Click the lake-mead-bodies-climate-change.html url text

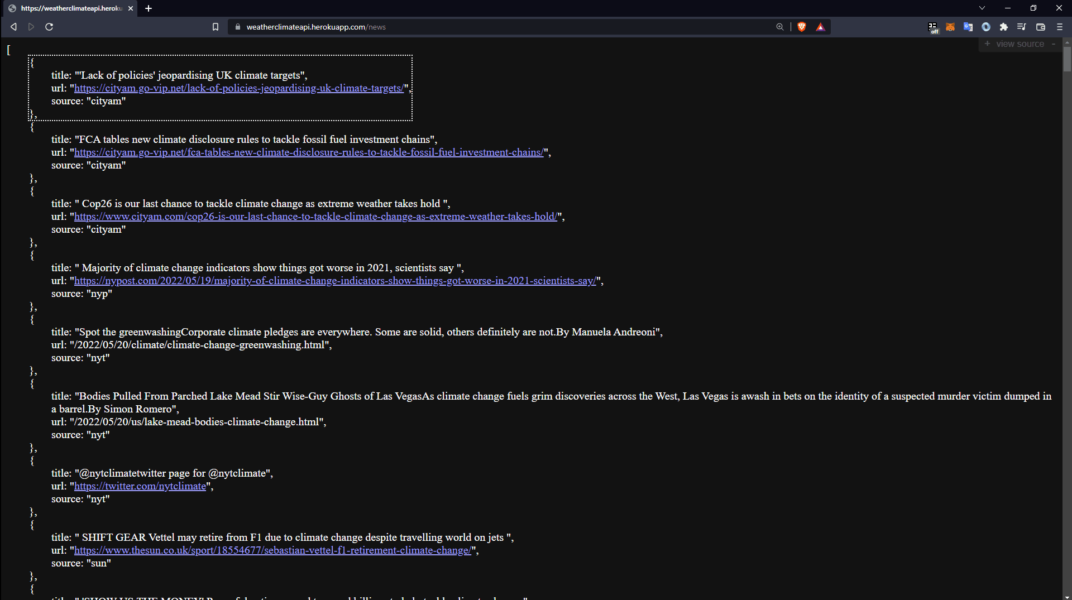click(x=197, y=422)
